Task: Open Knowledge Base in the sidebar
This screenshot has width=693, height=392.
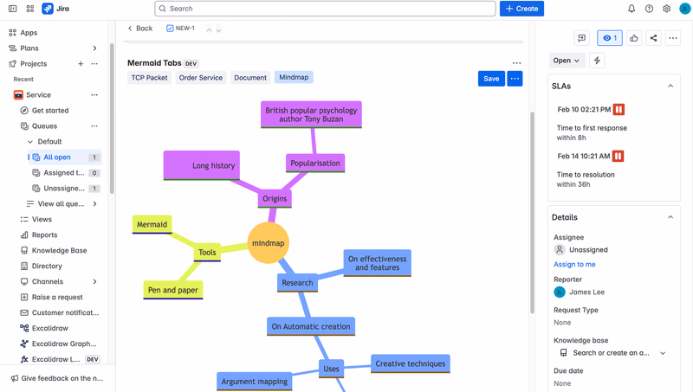Action: [59, 250]
